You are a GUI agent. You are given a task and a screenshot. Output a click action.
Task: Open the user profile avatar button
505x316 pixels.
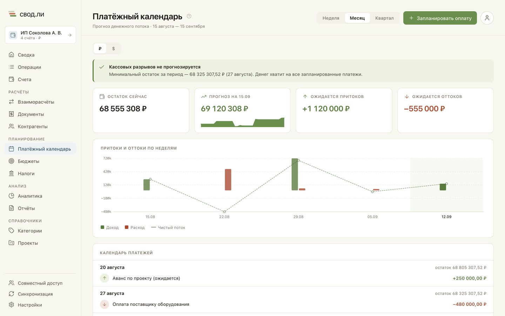(487, 18)
